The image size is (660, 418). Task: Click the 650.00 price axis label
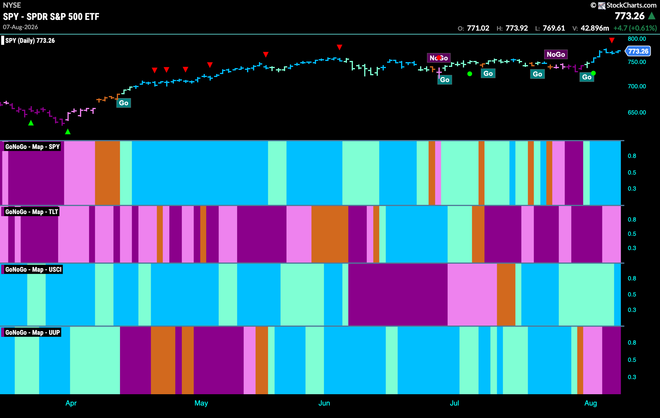coord(637,112)
